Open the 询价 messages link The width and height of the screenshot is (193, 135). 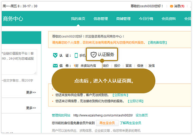[x=106, y=66]
